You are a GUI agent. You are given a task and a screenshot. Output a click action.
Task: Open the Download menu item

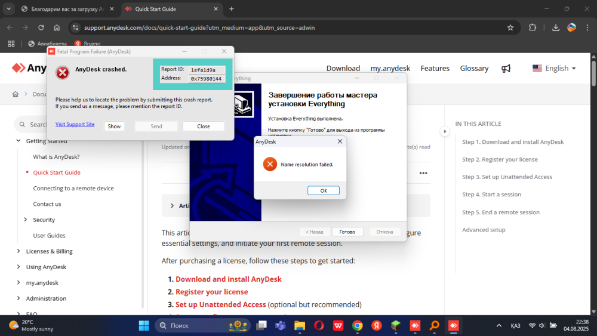point(343,69)
